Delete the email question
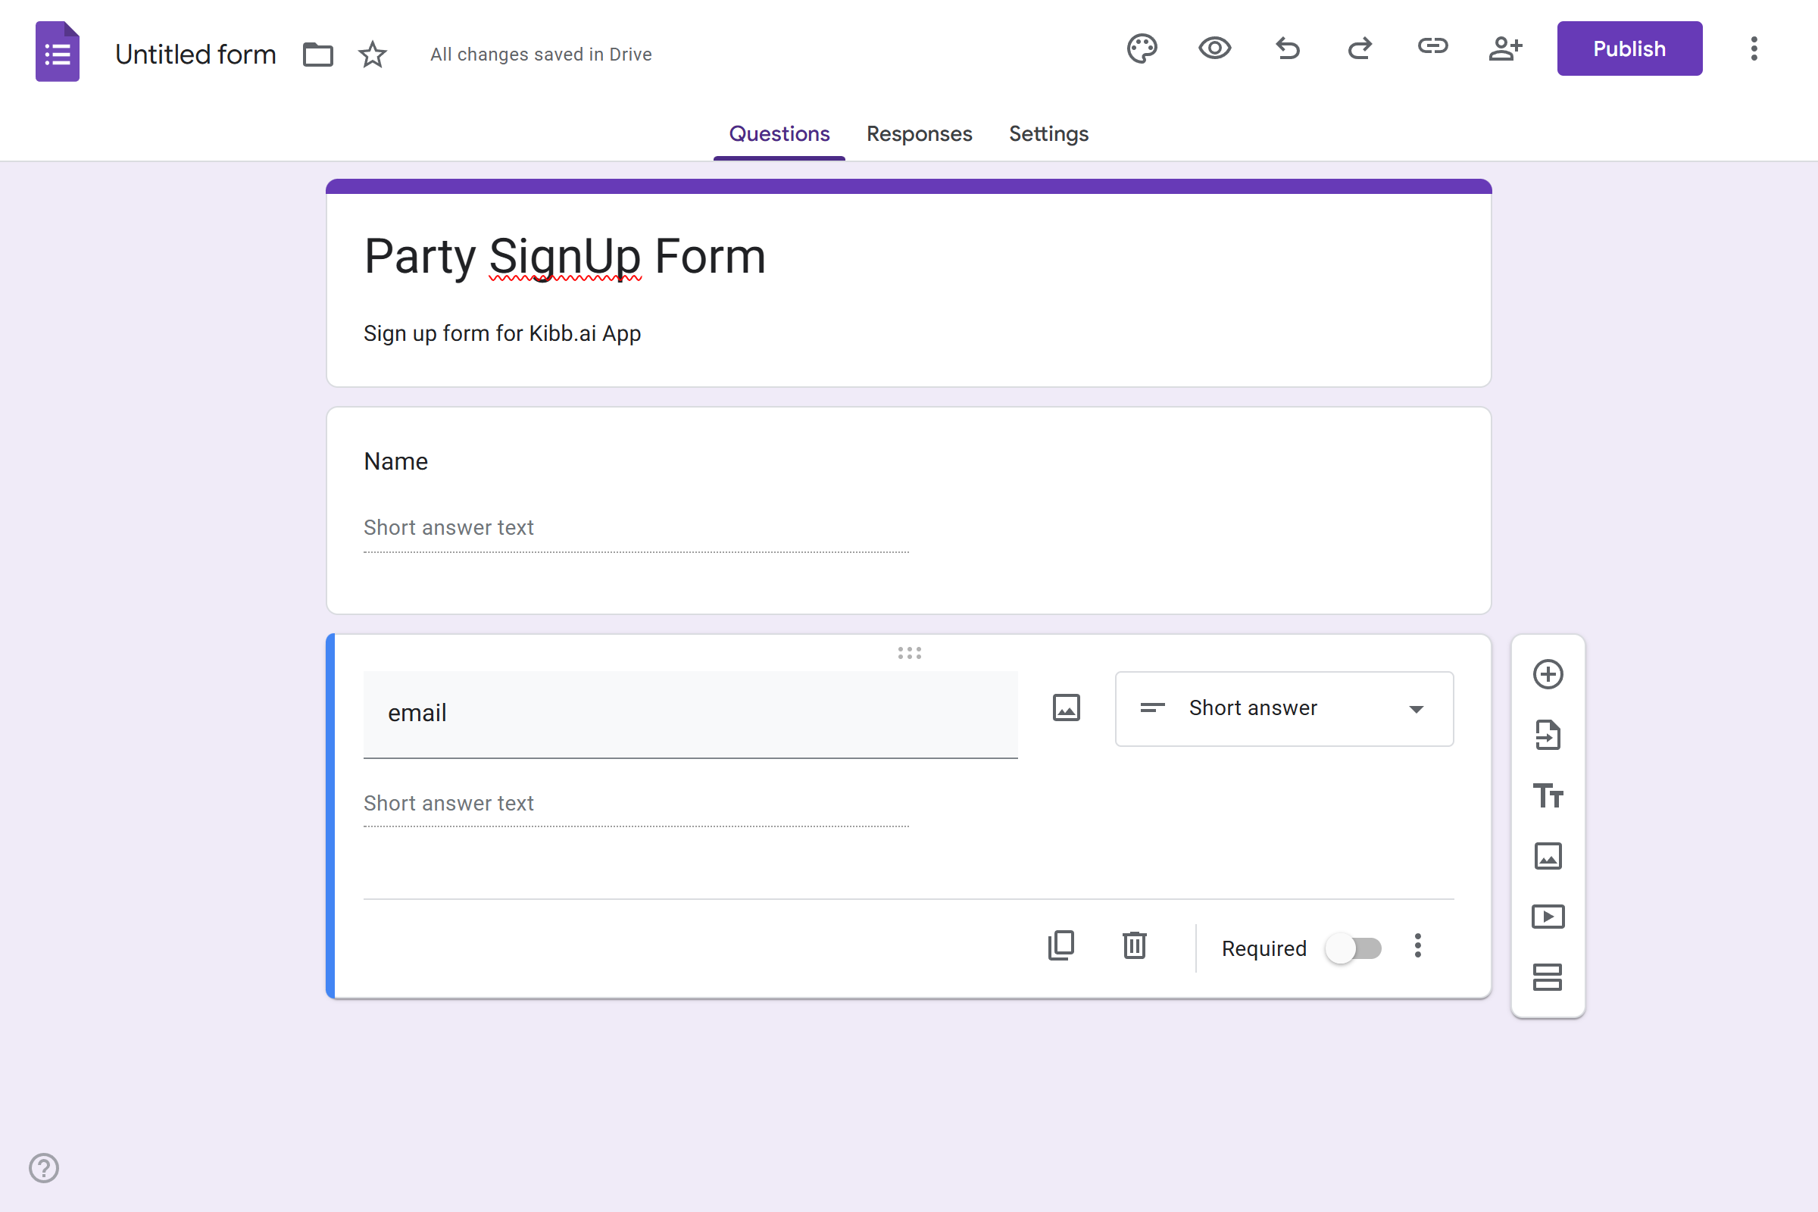Viewport: 1818px width, 1212px height. [x=1134, y=945]
